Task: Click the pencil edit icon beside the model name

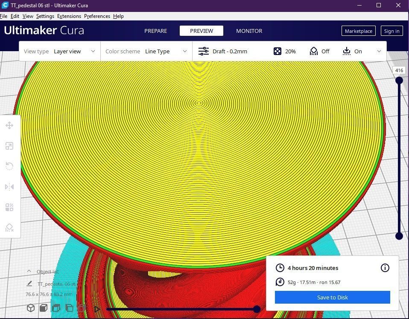Action: tap(29, 284)
